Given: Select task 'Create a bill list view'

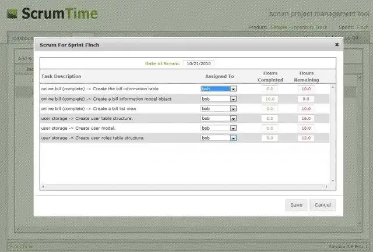Looking at the screenshot, I should [89, 109].
